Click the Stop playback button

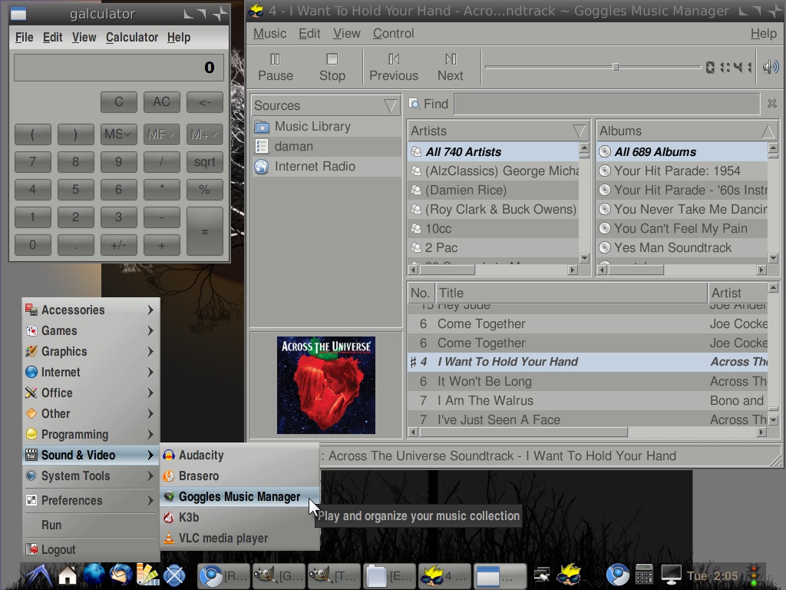point(332,68)
